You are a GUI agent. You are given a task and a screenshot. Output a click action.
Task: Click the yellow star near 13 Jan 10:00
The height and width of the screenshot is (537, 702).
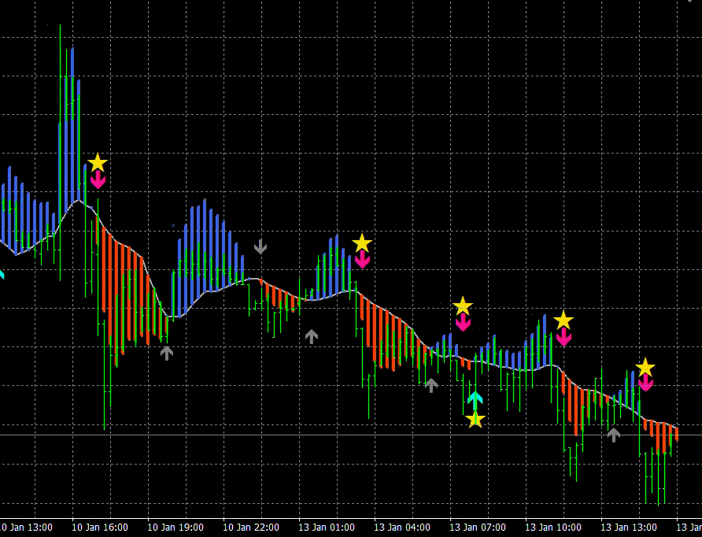(563, 320)
